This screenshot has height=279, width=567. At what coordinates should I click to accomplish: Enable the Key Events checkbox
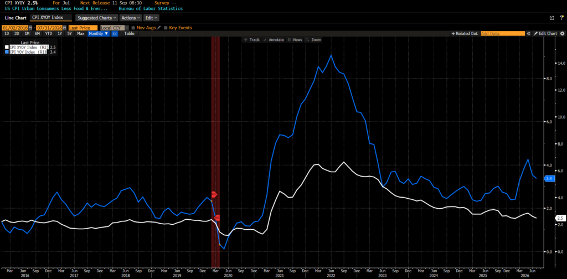166,28
